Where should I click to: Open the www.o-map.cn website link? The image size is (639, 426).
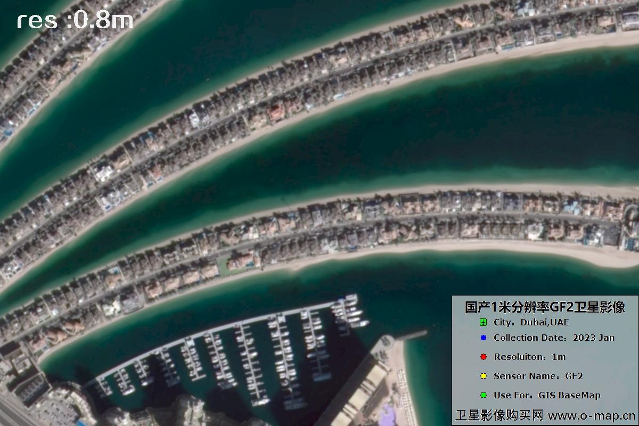[591, 415]
